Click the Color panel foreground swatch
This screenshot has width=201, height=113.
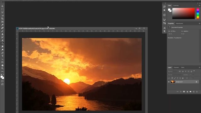tap(169, 10)
